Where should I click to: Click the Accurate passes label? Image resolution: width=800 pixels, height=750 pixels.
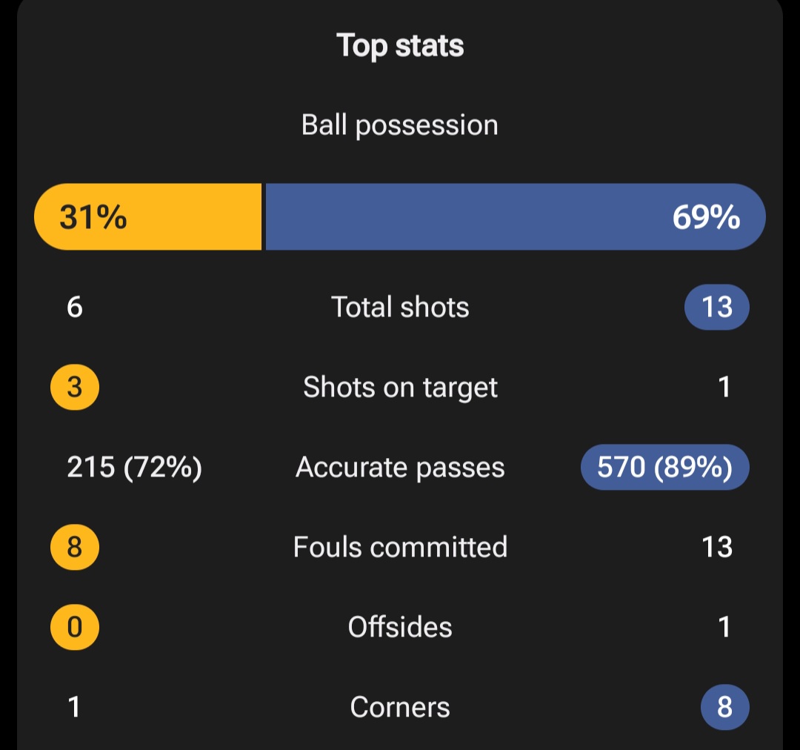[x=400, y=468]
